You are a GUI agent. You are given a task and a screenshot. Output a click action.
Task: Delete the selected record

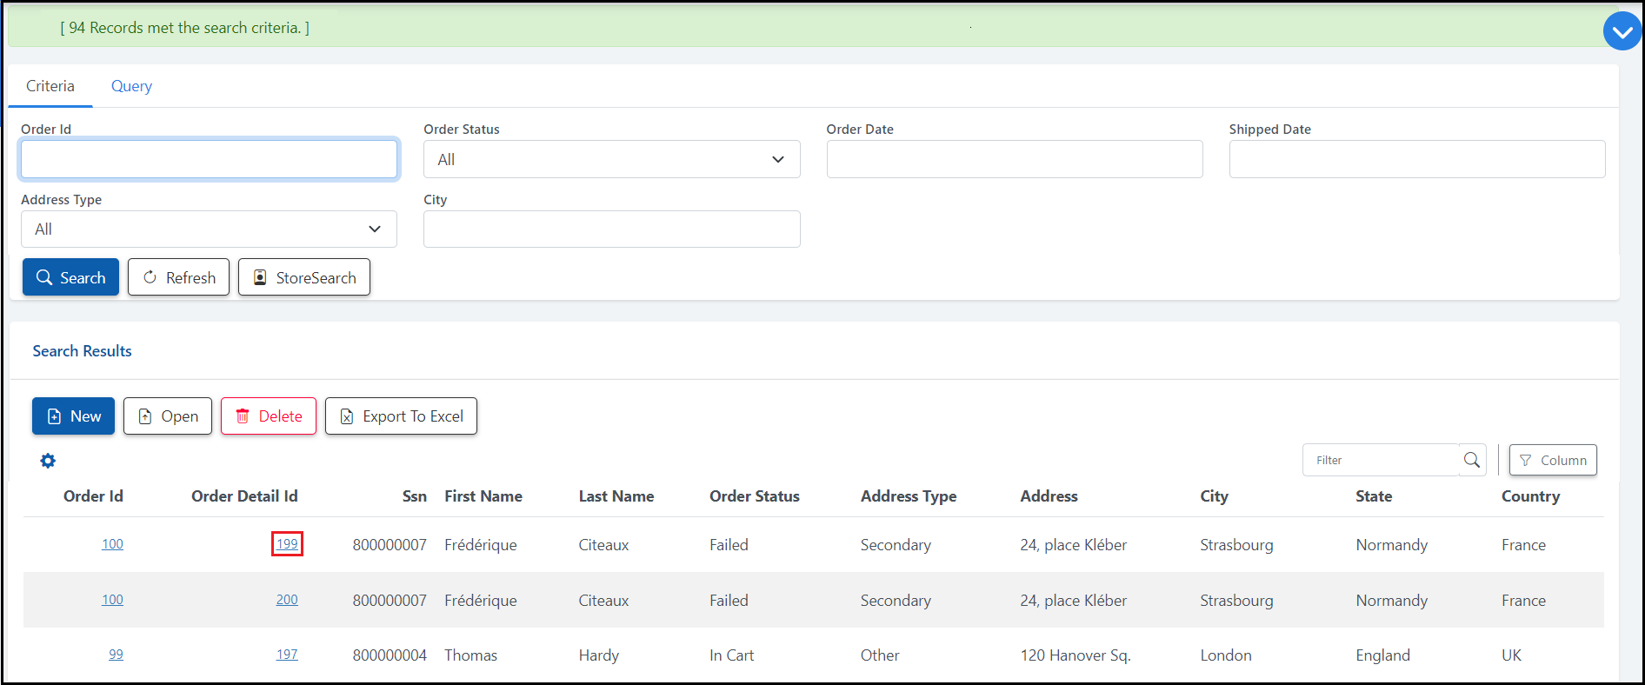268,416
